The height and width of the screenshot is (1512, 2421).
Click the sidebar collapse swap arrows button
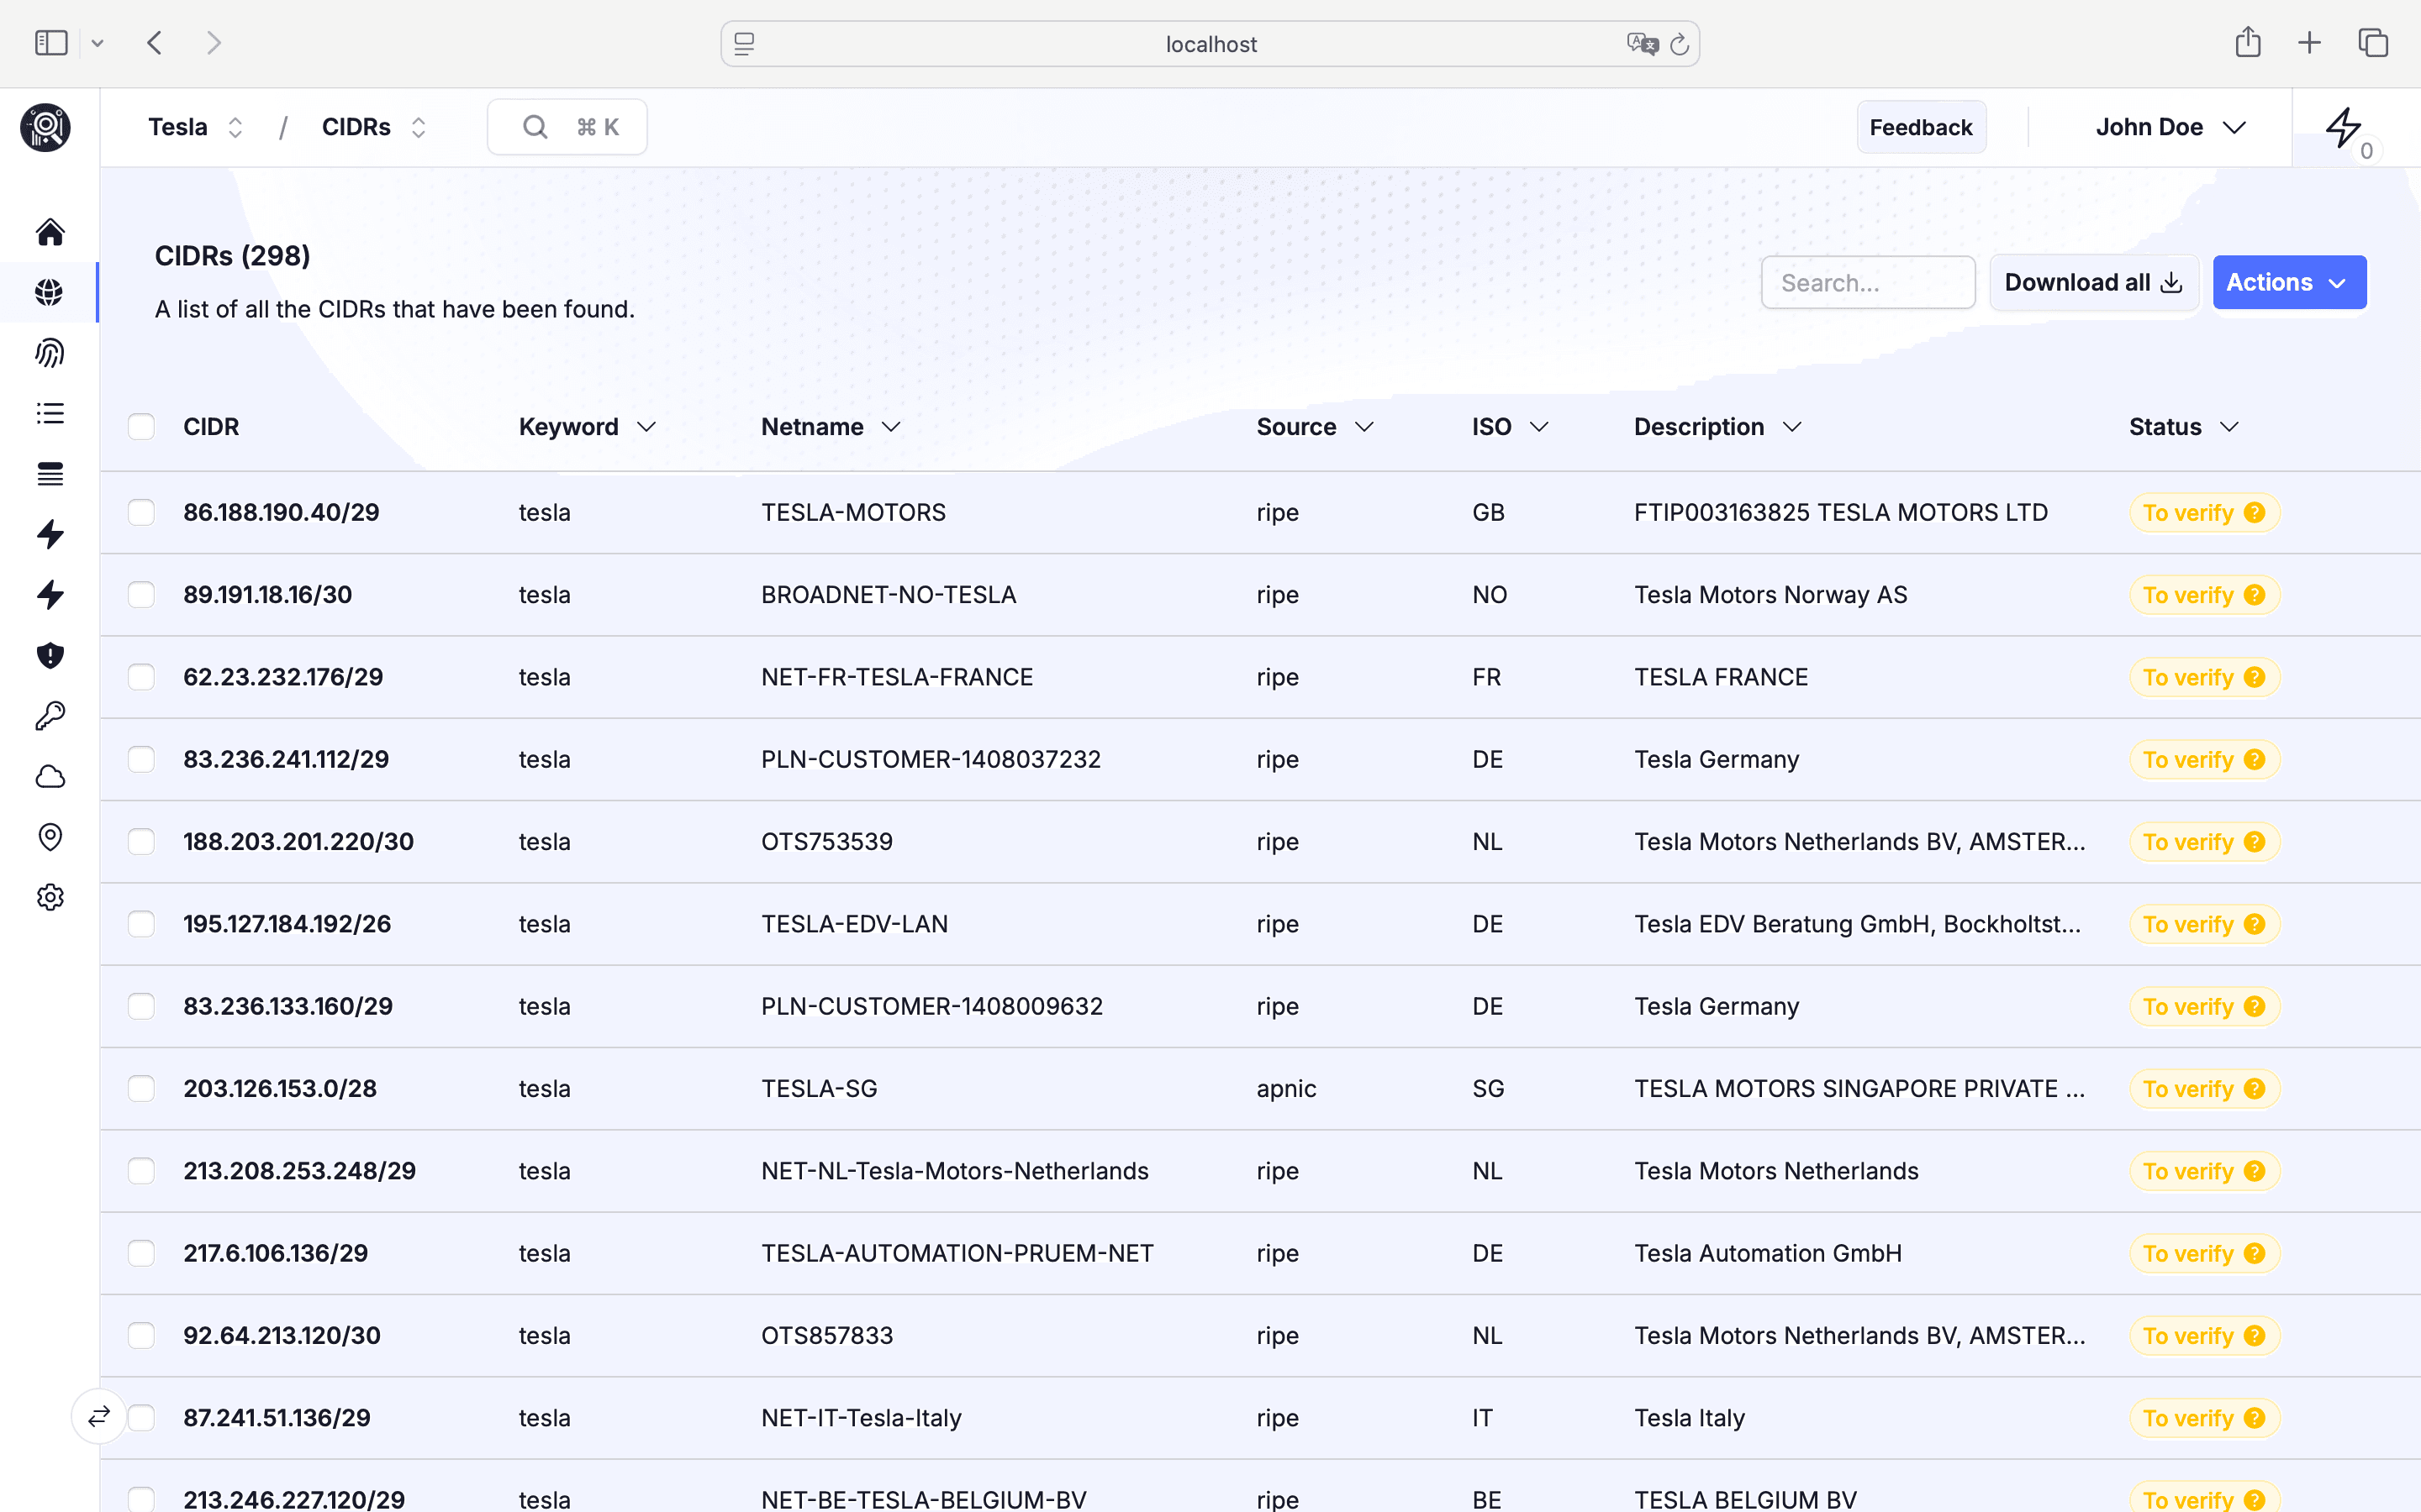pos(99,1416)
